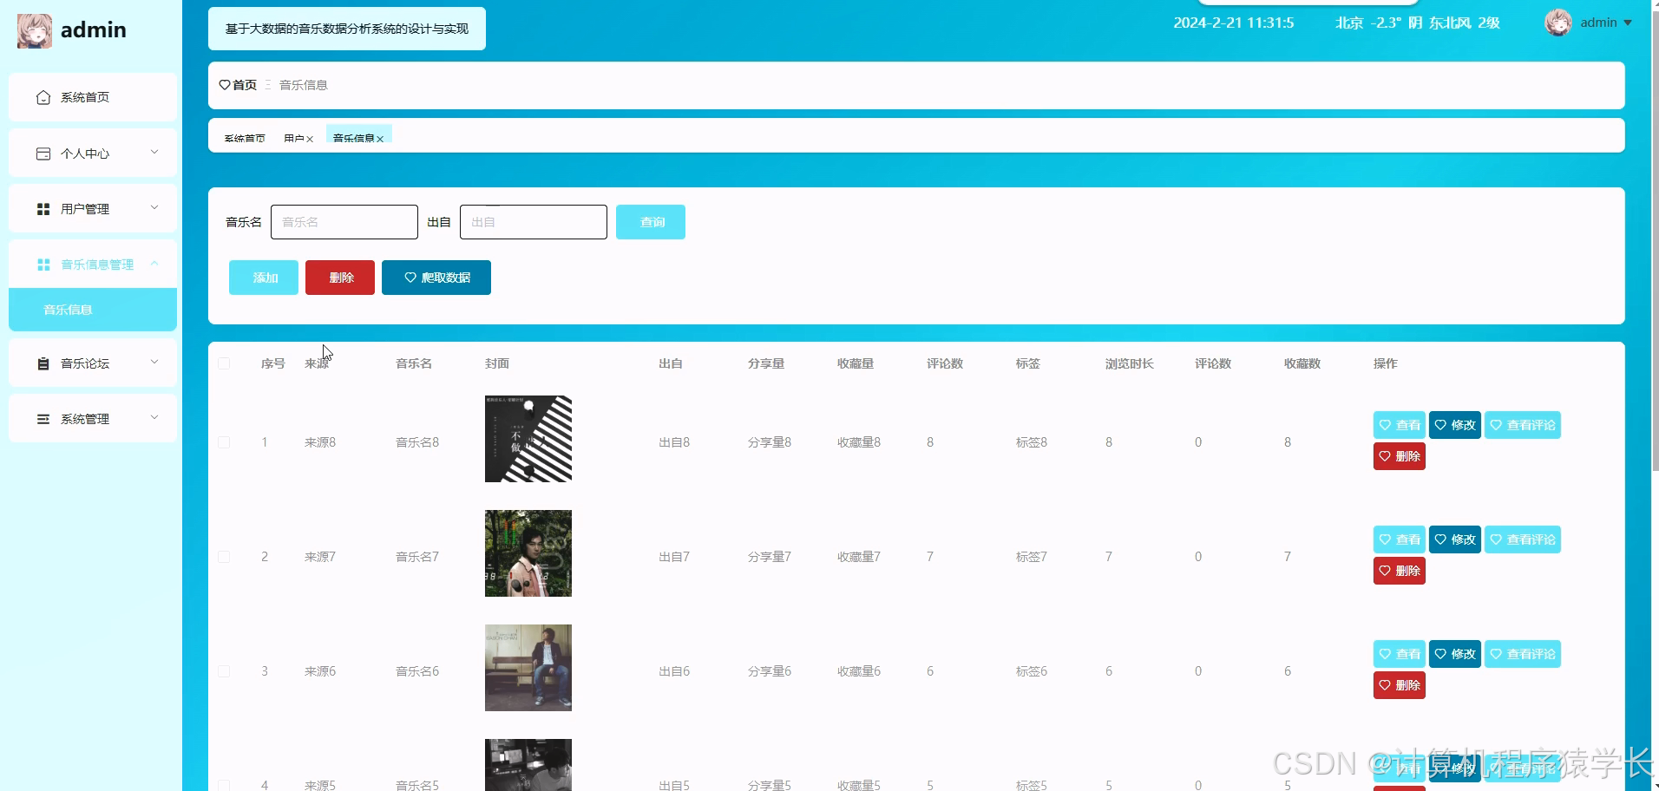Select the 音乐信息 submenu item in sidebar
Viewport: 1659px width, 791px height.
[93, 310]
